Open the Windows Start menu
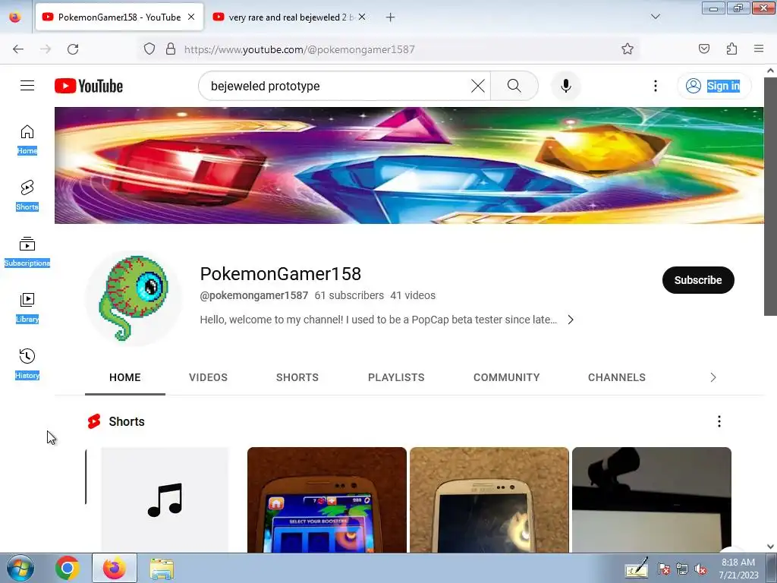The width and height of the screenshot is (777, 583). (x=19, y=568)
